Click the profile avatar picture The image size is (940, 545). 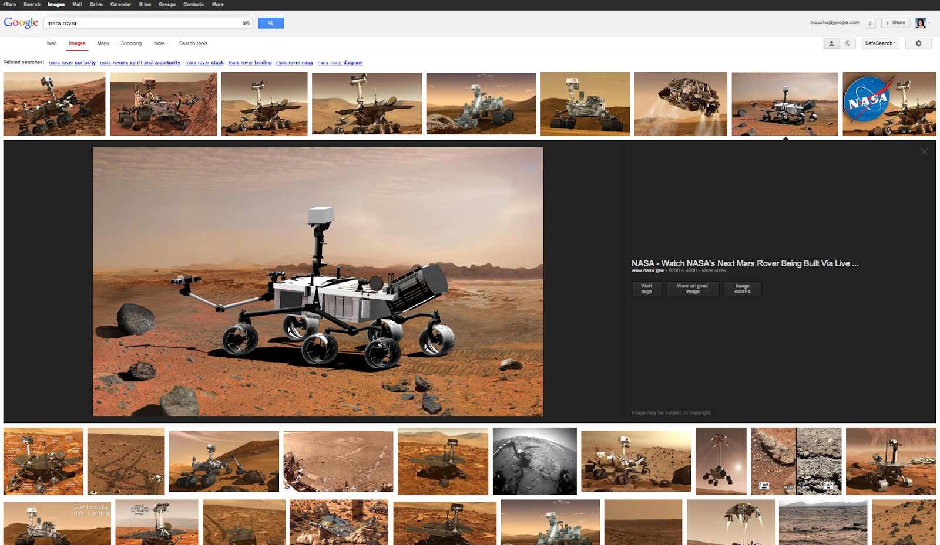click(x=921, y=23)
